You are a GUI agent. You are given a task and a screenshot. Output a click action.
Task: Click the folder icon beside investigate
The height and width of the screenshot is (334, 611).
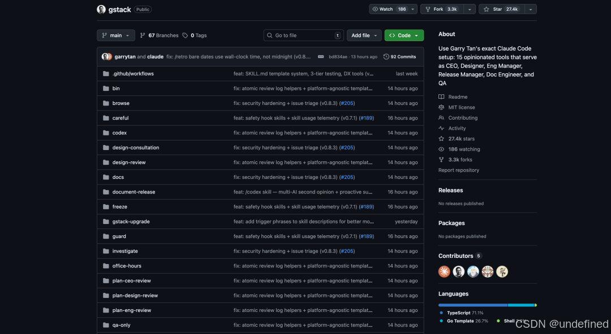coord(106,251)
